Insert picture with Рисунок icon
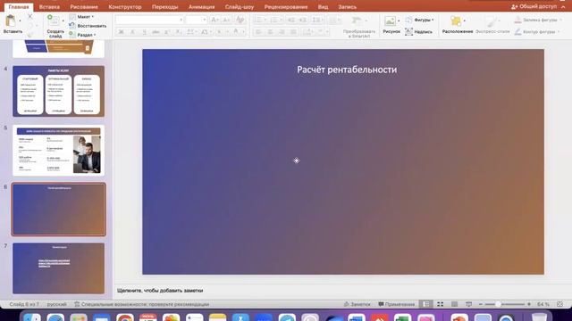This screenshot has width=572, height=321. [x=390, y=21]
